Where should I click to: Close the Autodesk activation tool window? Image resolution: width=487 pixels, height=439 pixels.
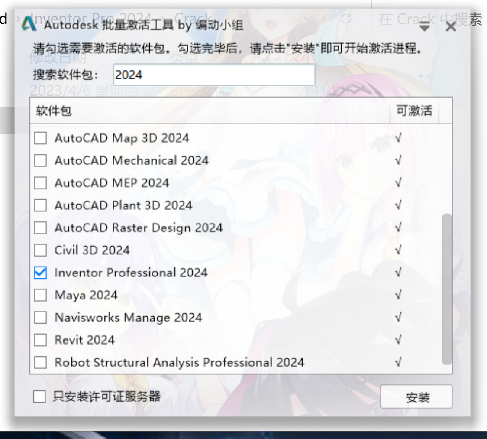tap(451, 26)
